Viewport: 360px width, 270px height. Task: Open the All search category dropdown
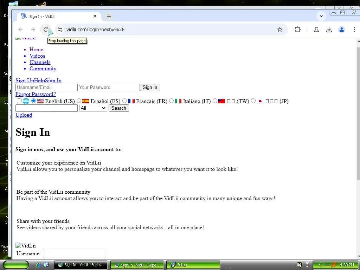93,108
